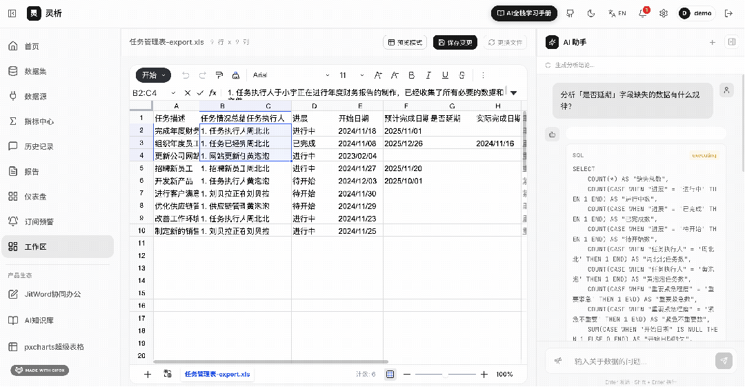This screenshot has height=387, width=745.
Task: Open the B2:C4 name box dropdown
Action: point(173,92)
